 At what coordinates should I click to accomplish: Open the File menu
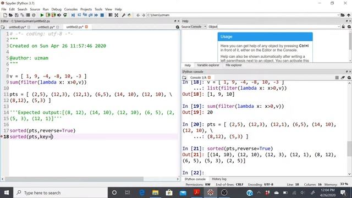point(4,9)
